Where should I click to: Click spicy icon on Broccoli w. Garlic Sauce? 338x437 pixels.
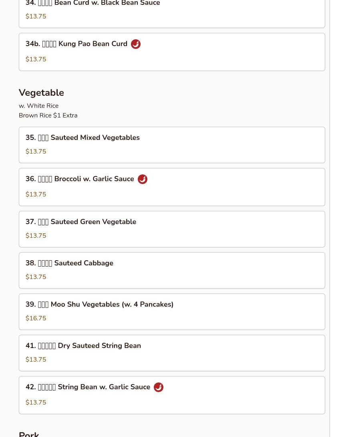(143, 179)
